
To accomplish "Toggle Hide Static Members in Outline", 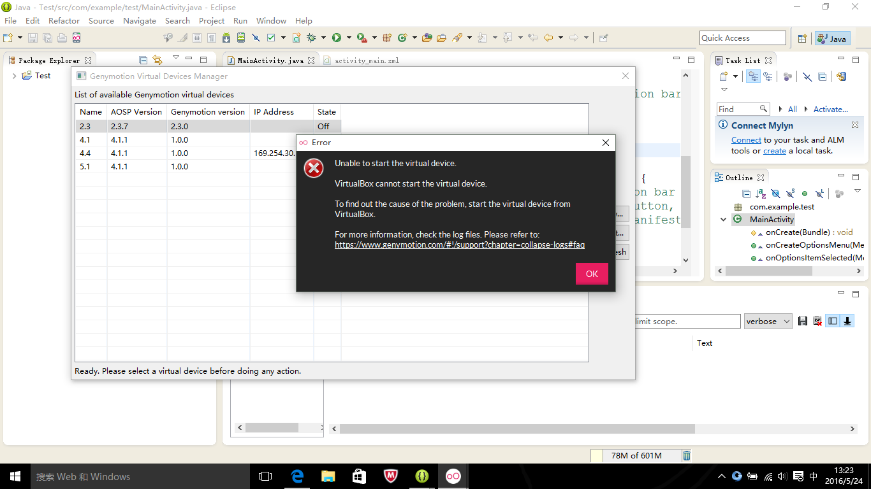I will pyautogui.click(x=791, y=194).
